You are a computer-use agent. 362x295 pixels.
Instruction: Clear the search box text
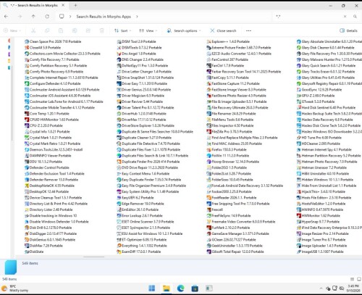coord(345,17)
